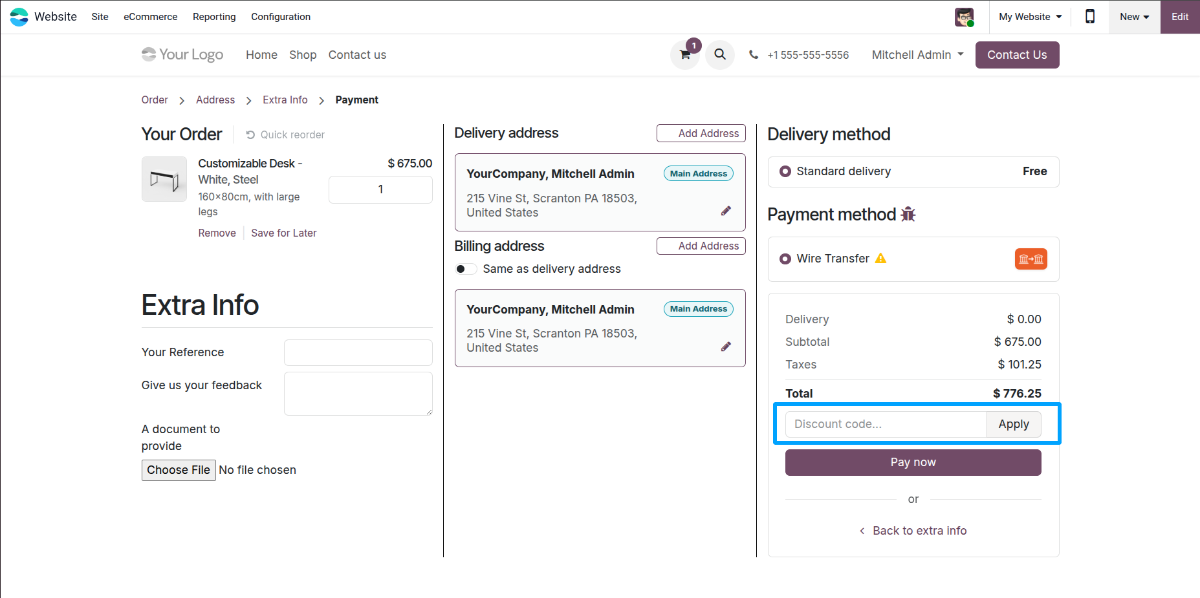The width and height of the screenshot is (1200, 598).
Task: Open the Customizable Desk product thumbnail
Action: click(164, 179)
